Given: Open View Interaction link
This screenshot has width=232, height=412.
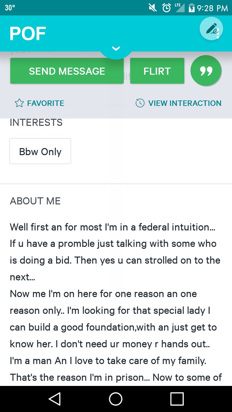Looking at the screenshot, I should point(185,103).
